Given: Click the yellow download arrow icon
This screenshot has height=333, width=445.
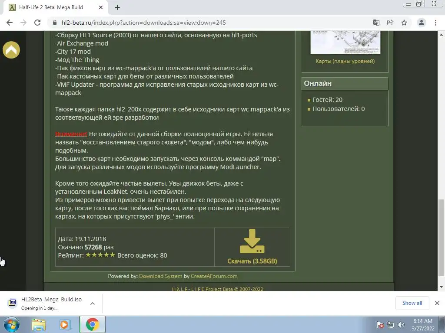Looking at the screenshot, I should [x=252, y=241].
